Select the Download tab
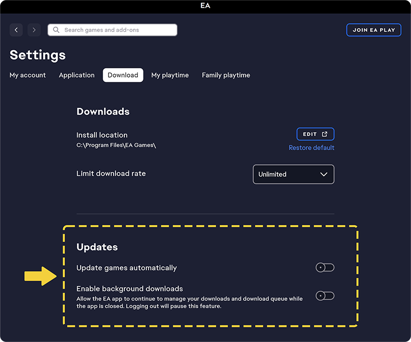The height and width of the screenshot is (342, 411). (x=123, y=75)
